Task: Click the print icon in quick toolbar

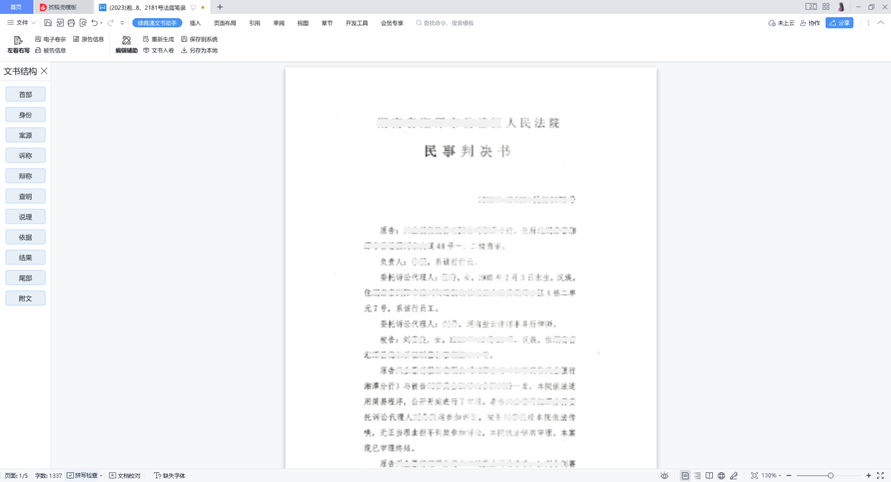Action: (72, 23)
